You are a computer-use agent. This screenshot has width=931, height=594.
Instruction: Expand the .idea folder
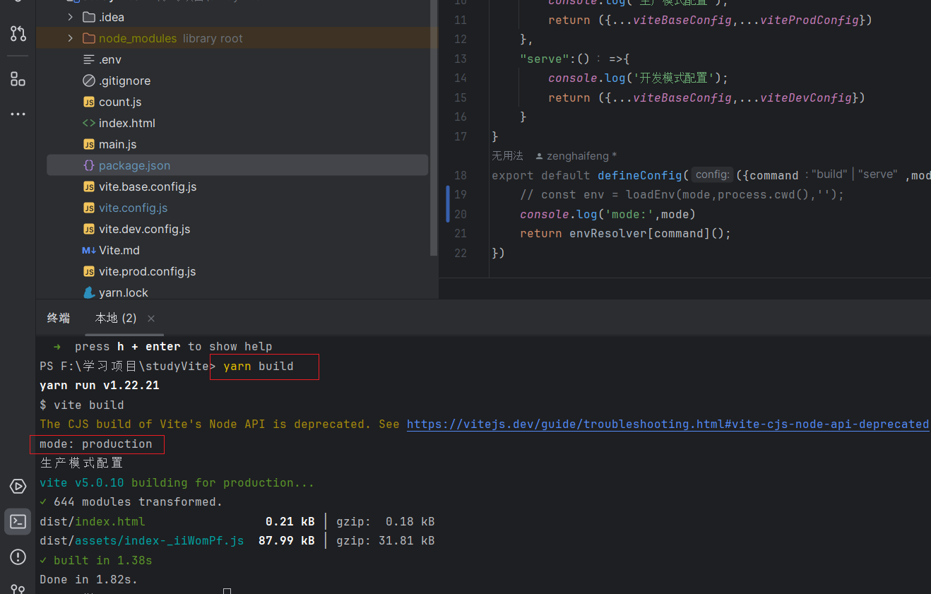(x=70, y=17)
